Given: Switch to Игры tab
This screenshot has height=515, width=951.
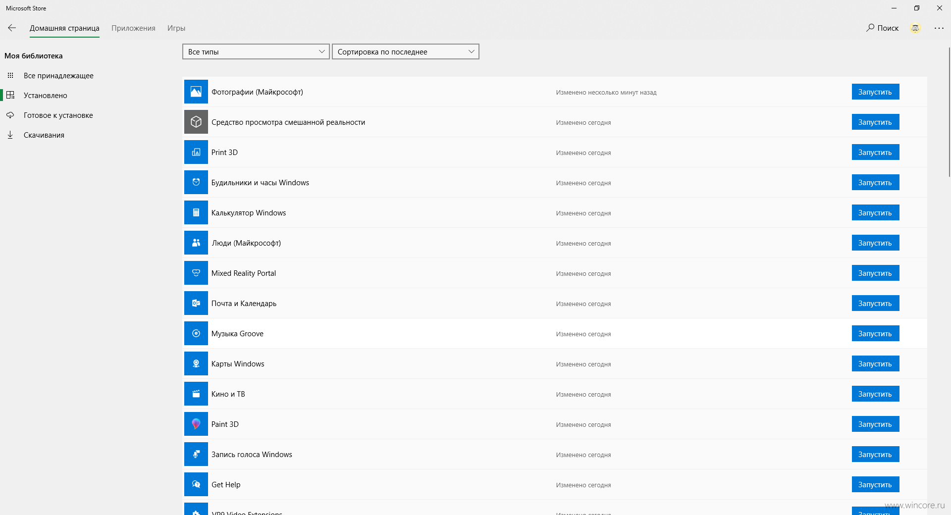Looking at the screenshot, I should [176, 28].
